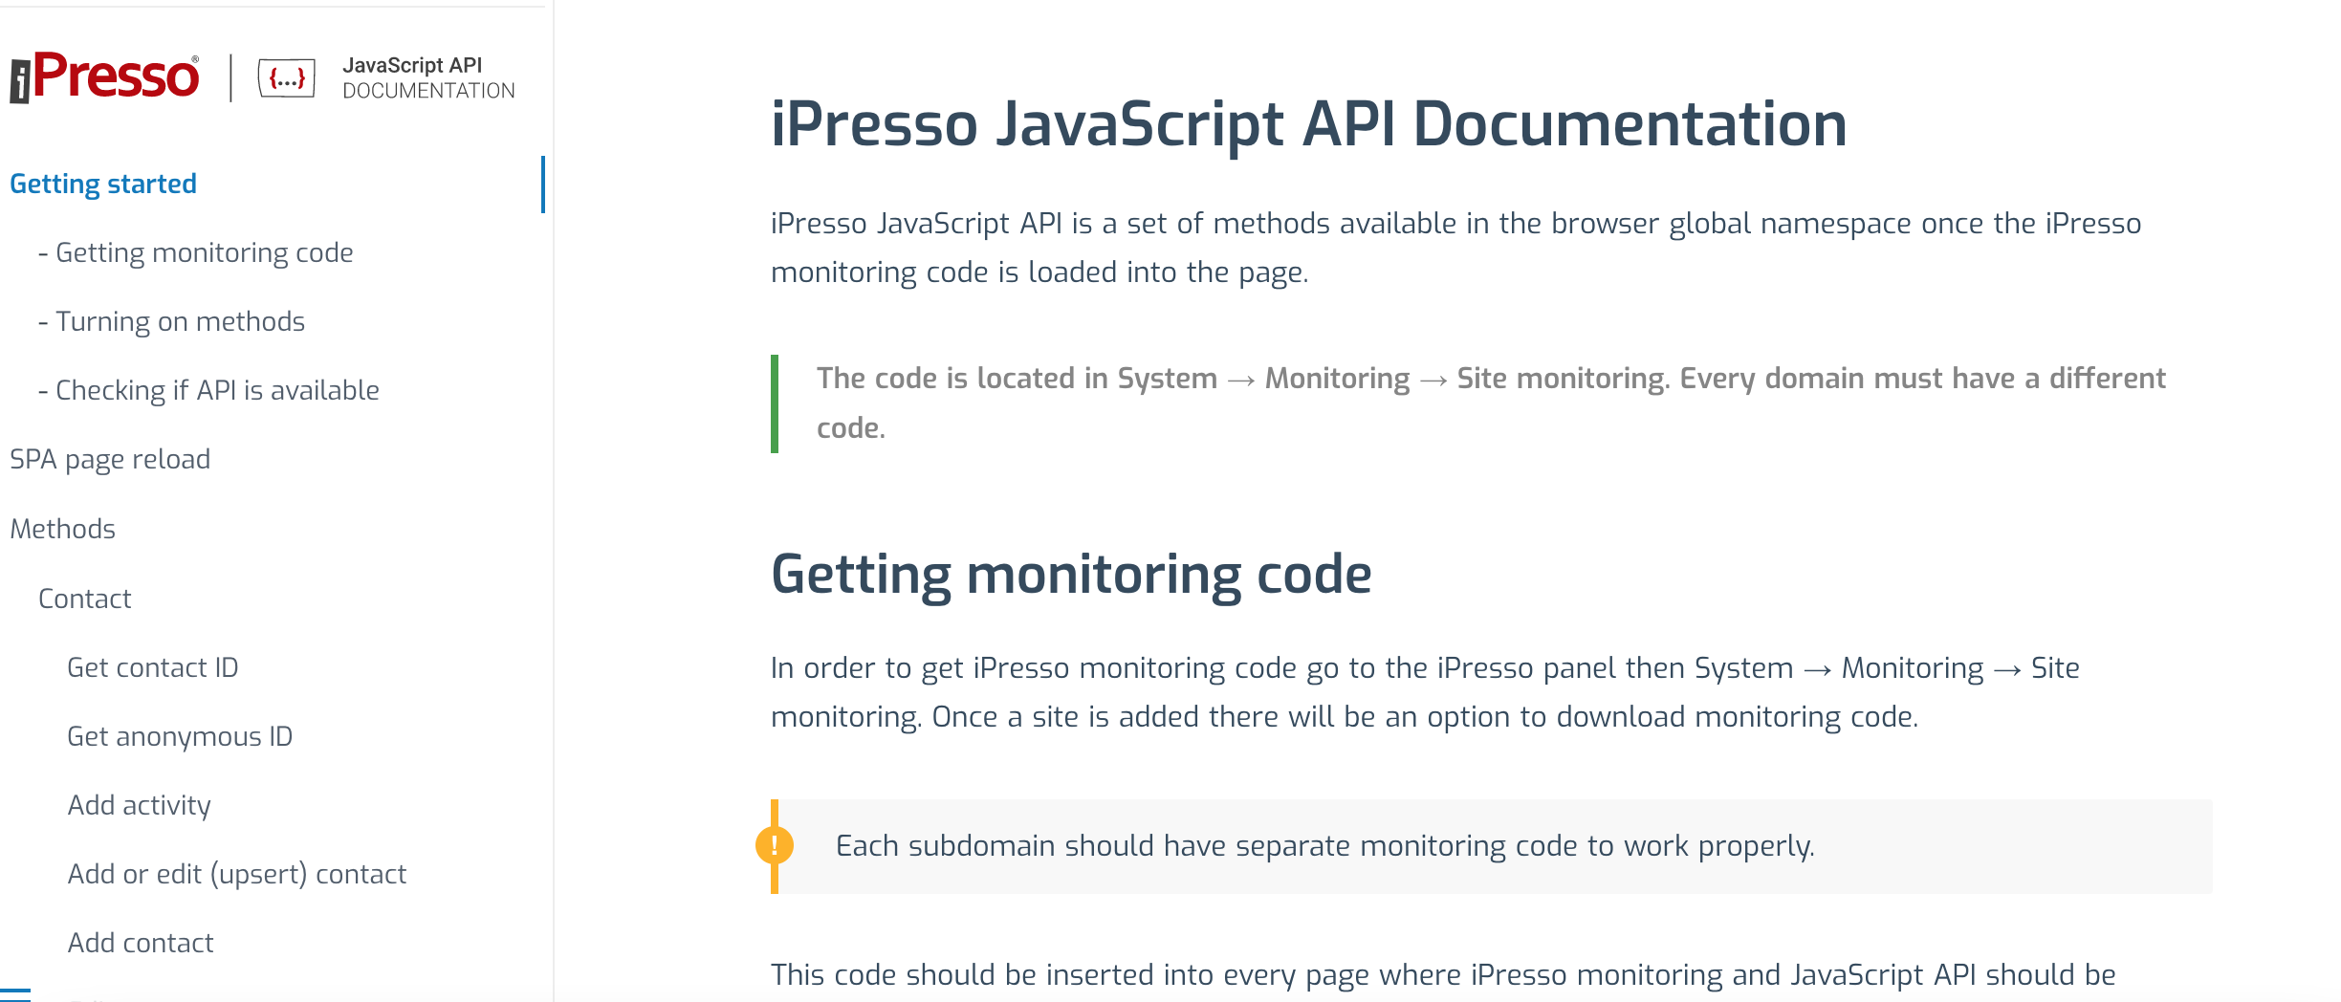Select Add activity in the sidebar

[x=140, y=805]
